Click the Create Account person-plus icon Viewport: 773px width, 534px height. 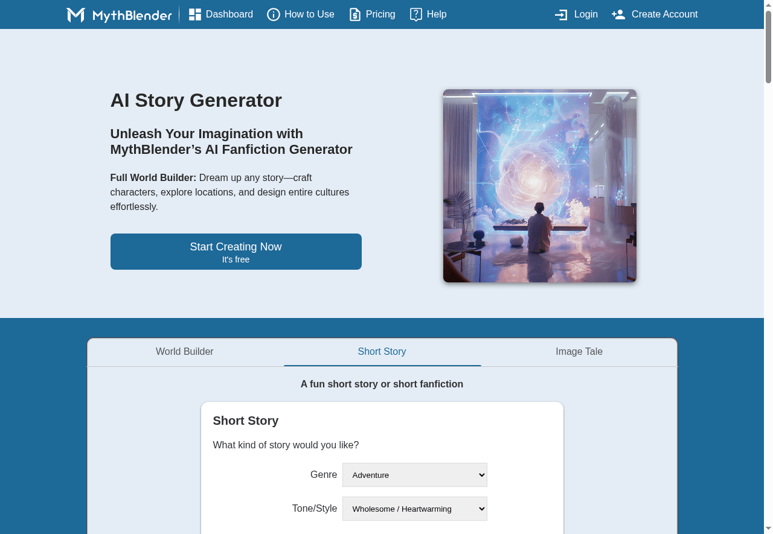pos(618,14)
